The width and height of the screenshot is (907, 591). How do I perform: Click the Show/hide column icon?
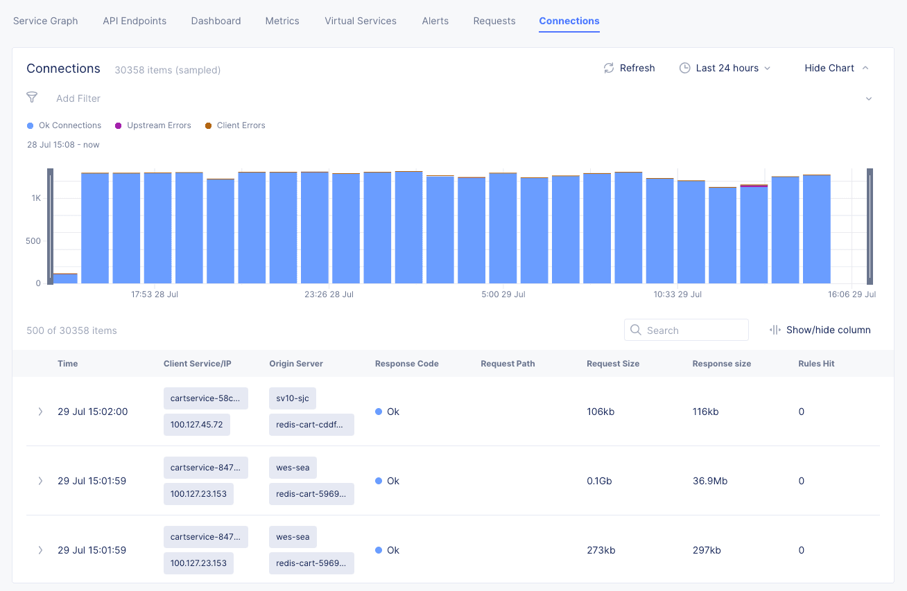[x=775, y=330]
